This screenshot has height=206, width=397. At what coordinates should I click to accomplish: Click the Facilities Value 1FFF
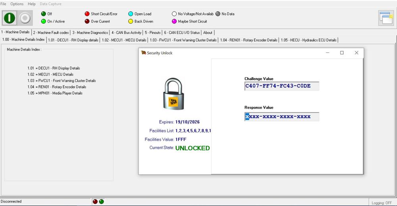click(181, 140)
